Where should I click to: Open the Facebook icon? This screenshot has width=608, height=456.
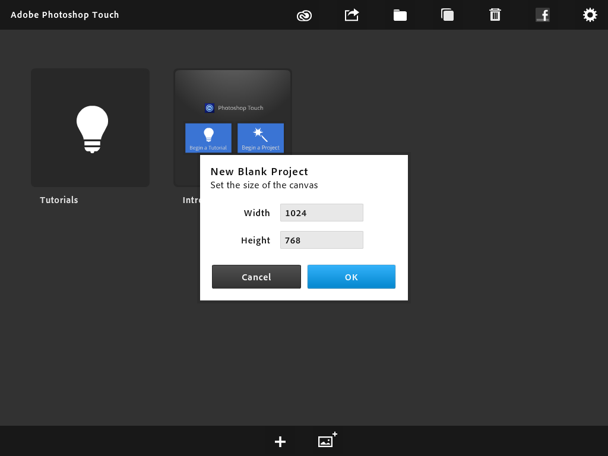[543, 15]
